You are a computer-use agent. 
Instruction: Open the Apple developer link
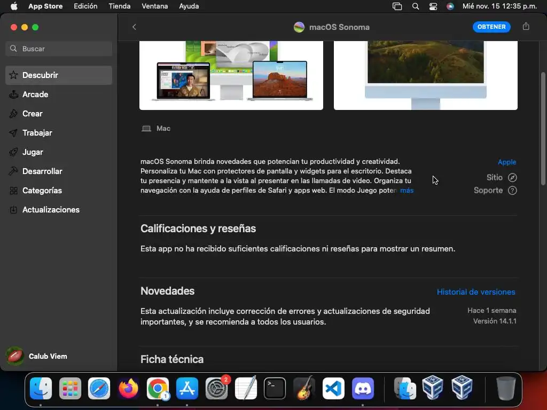507,162
